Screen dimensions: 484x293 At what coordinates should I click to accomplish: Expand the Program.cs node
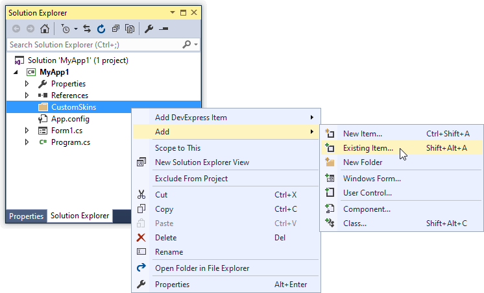(x=27, y=142)
